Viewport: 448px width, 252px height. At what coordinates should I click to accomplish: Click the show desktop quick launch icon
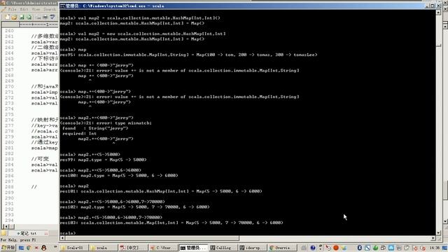pos(21,248)
